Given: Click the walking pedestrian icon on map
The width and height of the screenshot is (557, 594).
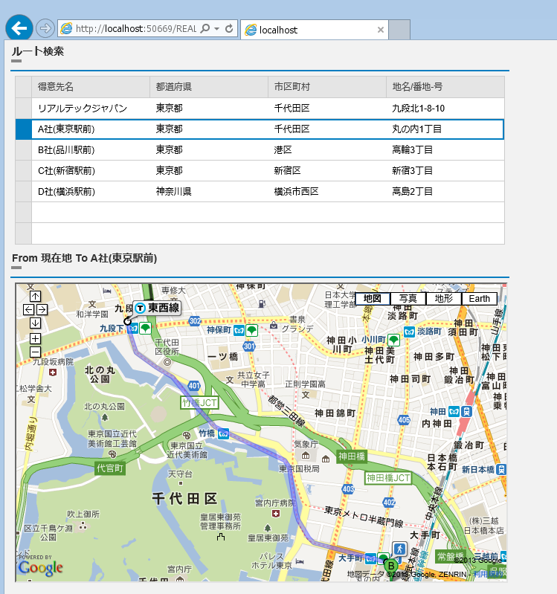Looking at the screenshot, I should pyautogui.click(x=399, y=549).
